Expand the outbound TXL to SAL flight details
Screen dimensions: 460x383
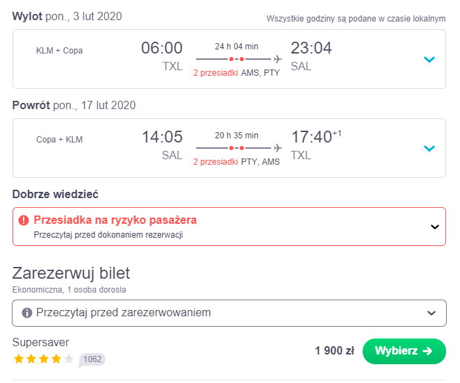[429, 60]
